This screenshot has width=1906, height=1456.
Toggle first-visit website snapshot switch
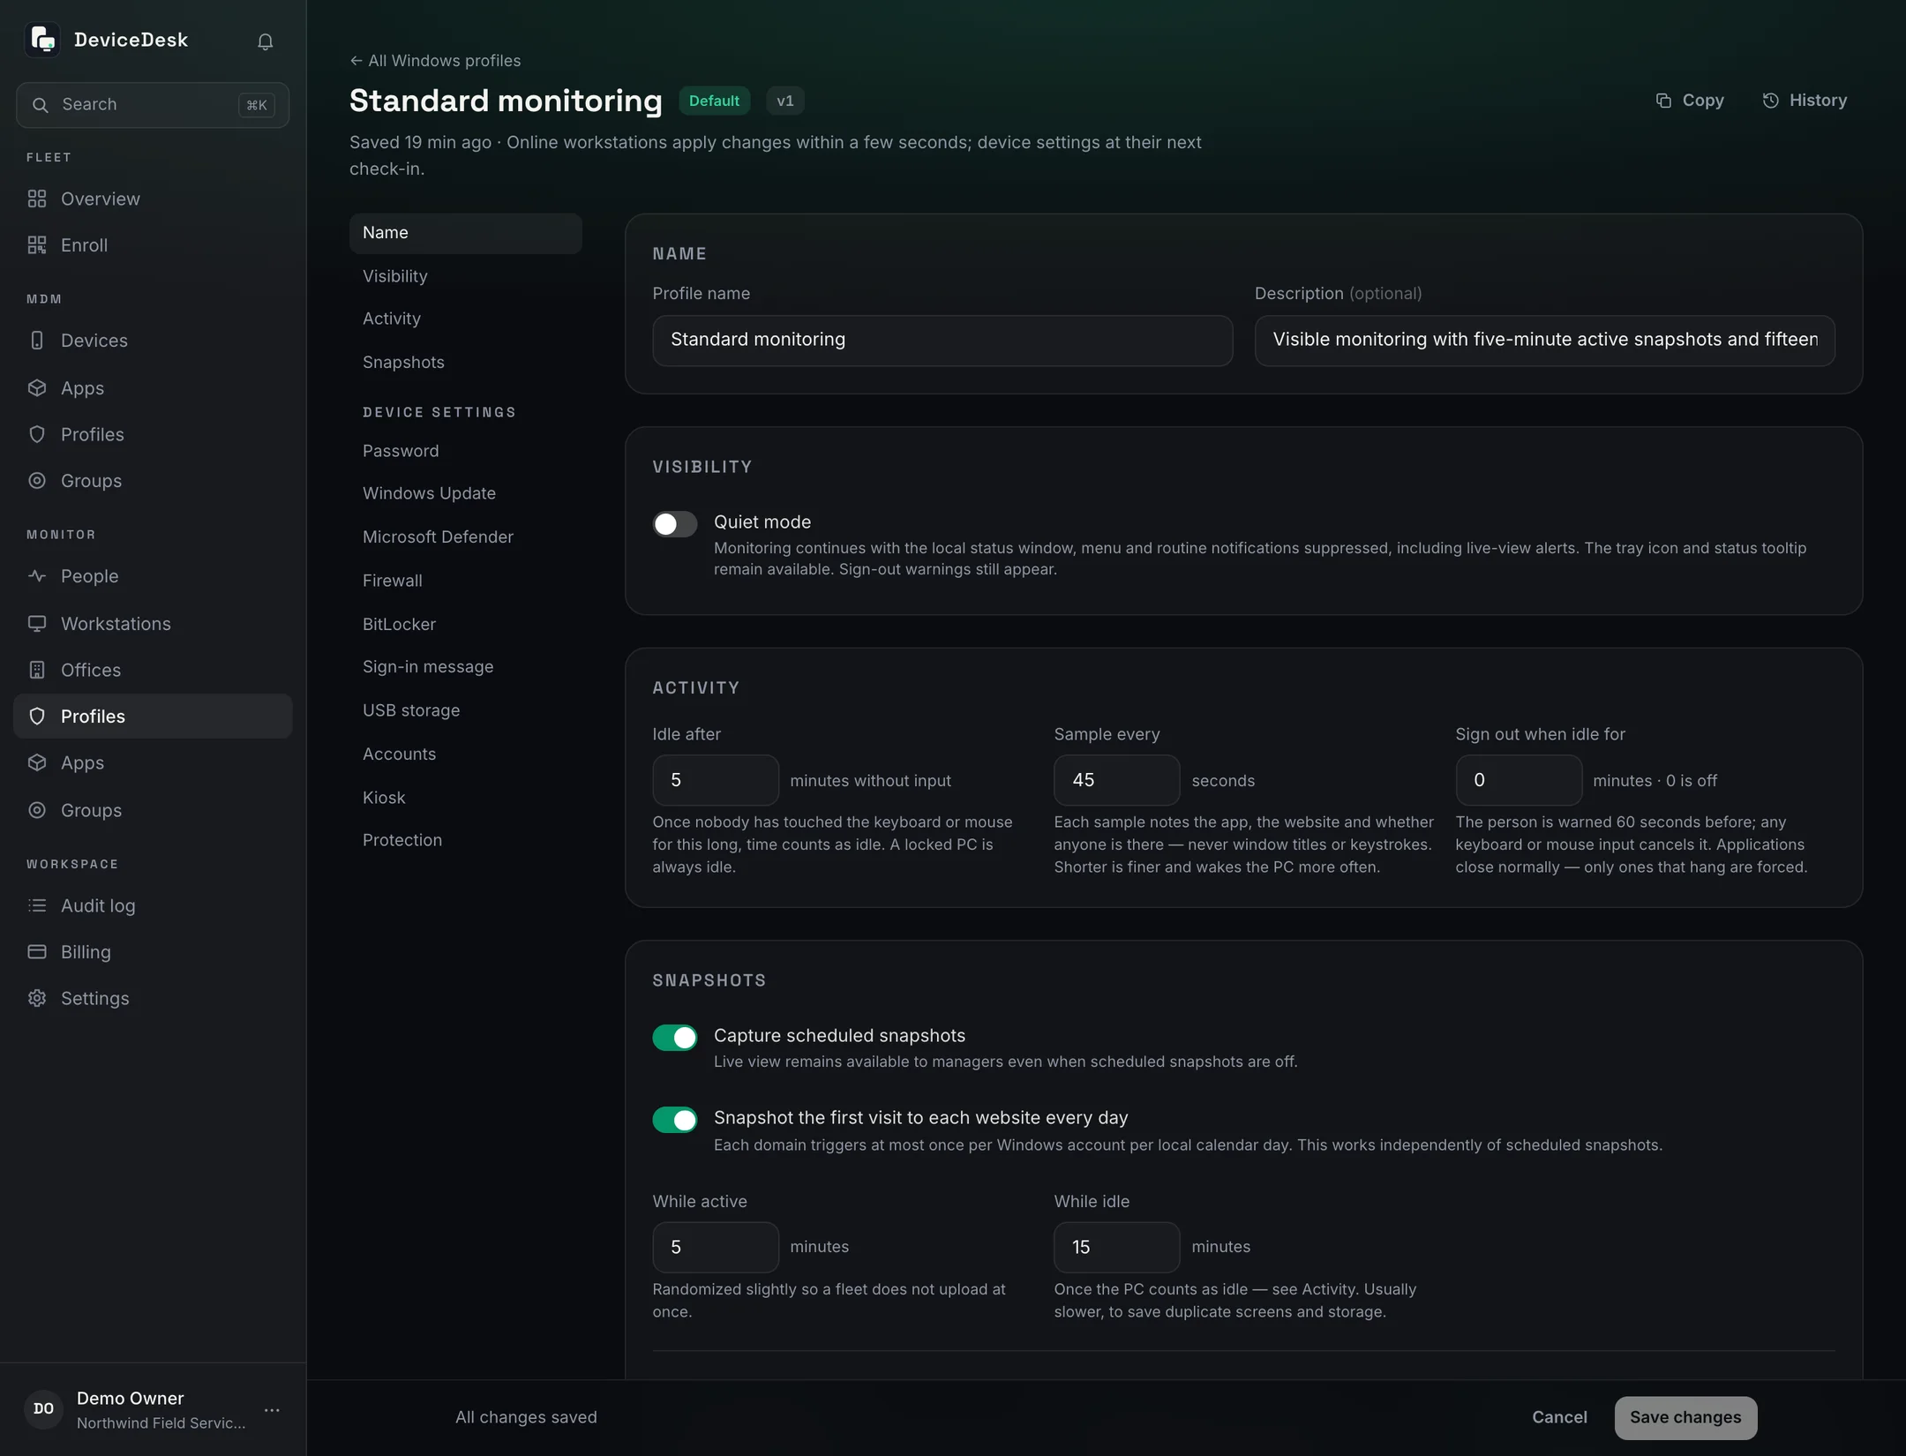[675, 1120]
